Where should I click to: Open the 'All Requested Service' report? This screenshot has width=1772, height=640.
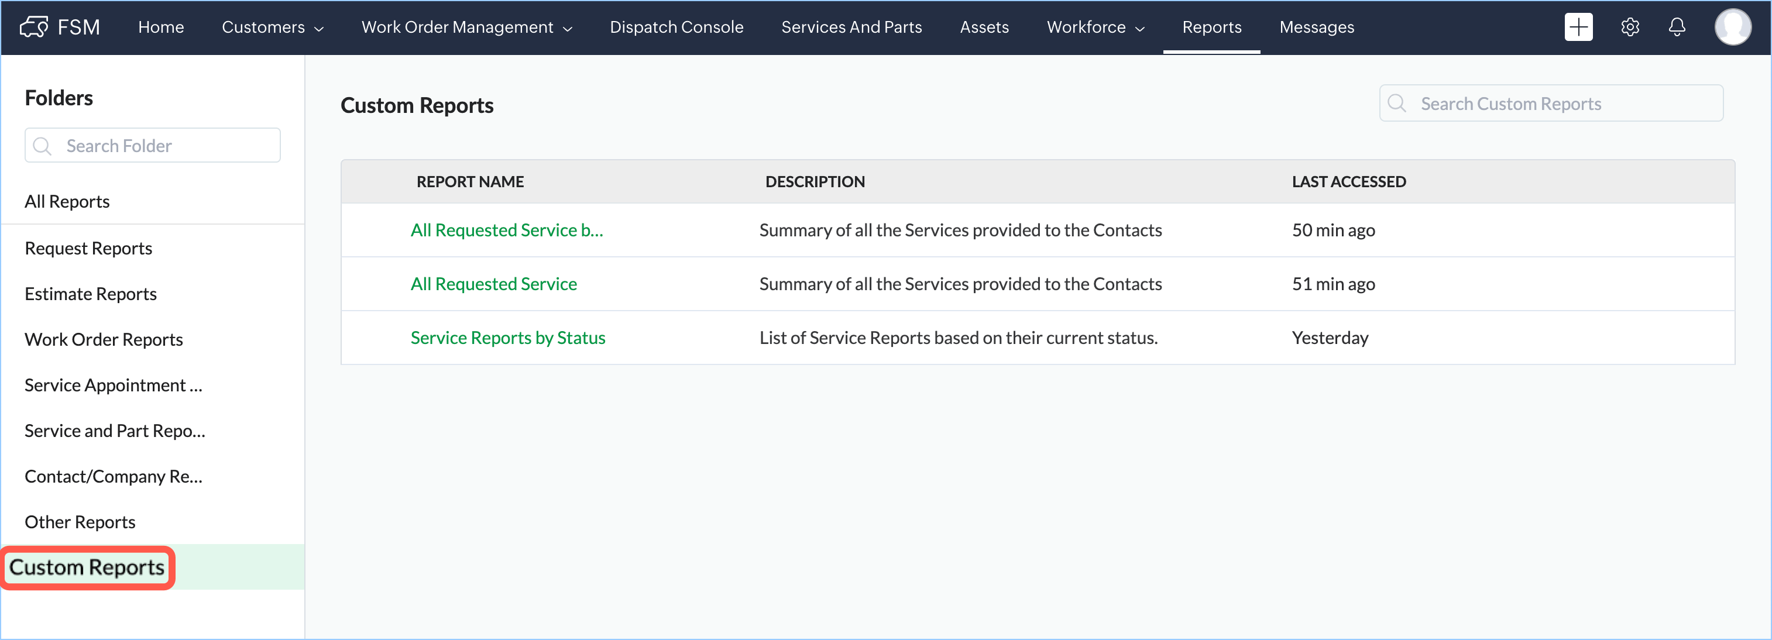pos(493,283)
